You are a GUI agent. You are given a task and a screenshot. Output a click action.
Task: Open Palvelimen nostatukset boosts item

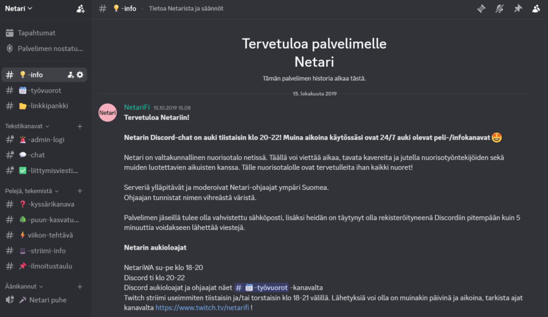click(50, 49)
